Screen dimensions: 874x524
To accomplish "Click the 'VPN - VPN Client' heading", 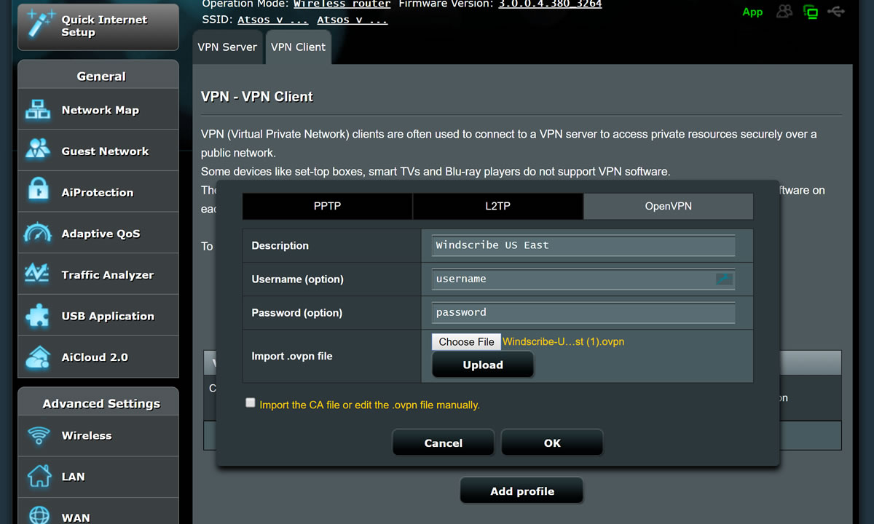I will click(x=257, y=96).
